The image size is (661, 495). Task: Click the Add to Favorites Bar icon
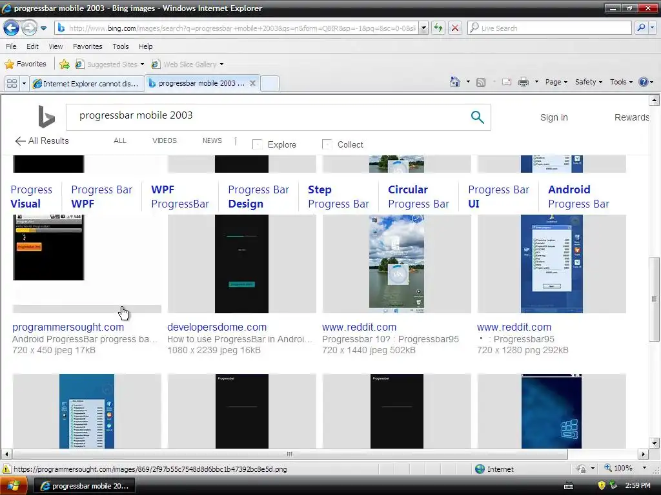(x=65, y=64)
